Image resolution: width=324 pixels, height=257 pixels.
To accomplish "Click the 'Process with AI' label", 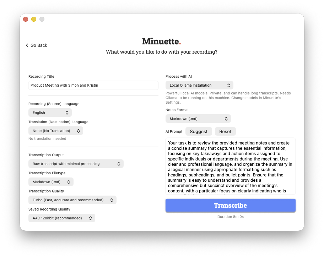I will (179, 76).
